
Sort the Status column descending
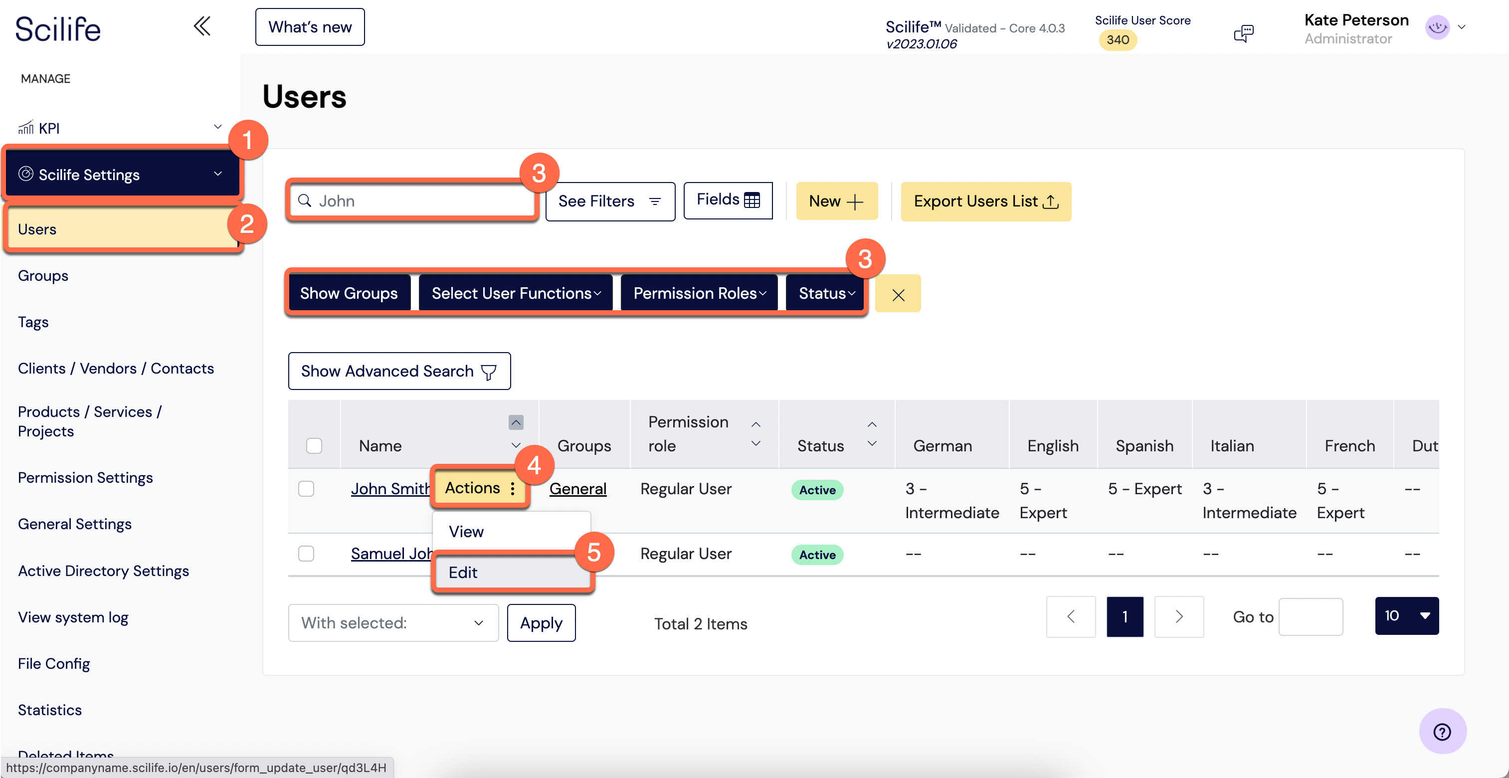[x=872, y=443]
